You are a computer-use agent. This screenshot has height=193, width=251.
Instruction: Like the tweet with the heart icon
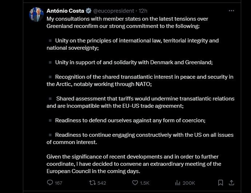click(x=135, y=183)
